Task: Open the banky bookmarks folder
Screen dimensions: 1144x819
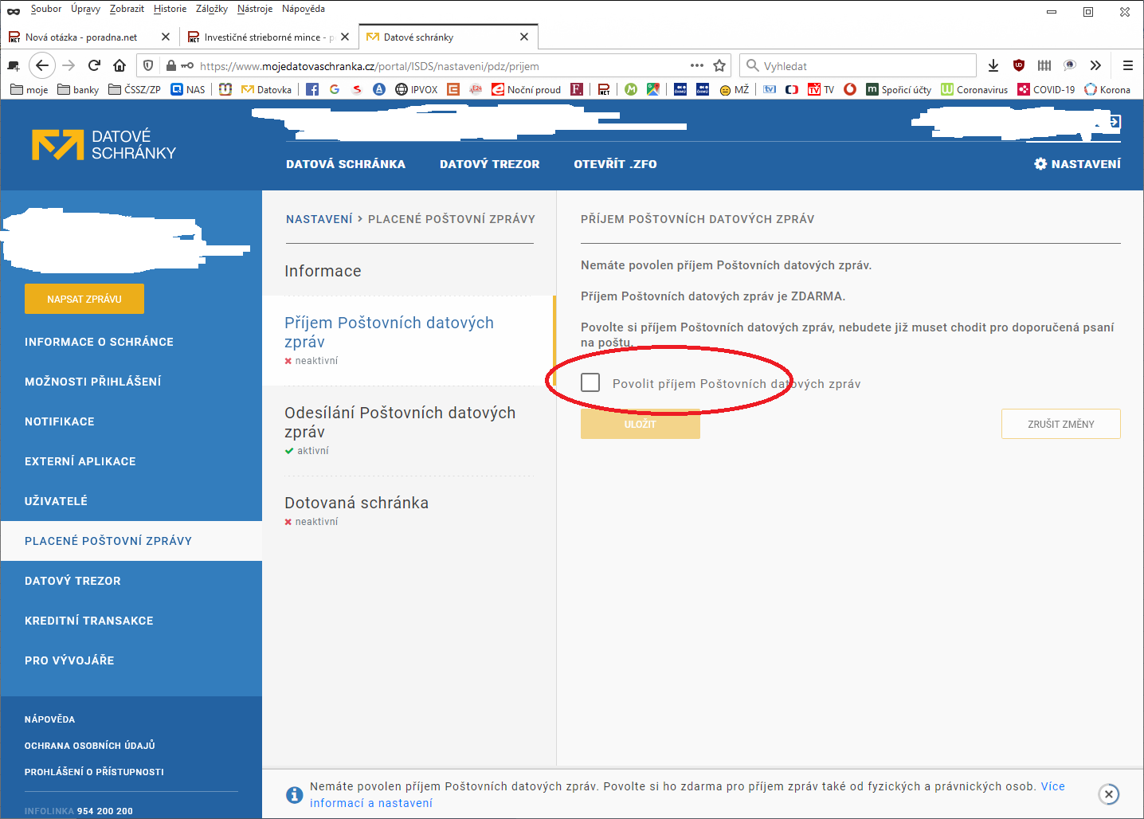Action: [78, 89]
